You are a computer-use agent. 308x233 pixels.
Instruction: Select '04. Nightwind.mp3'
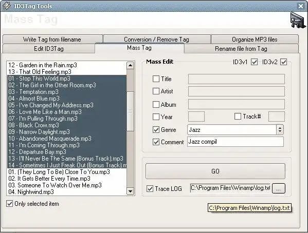67,192
